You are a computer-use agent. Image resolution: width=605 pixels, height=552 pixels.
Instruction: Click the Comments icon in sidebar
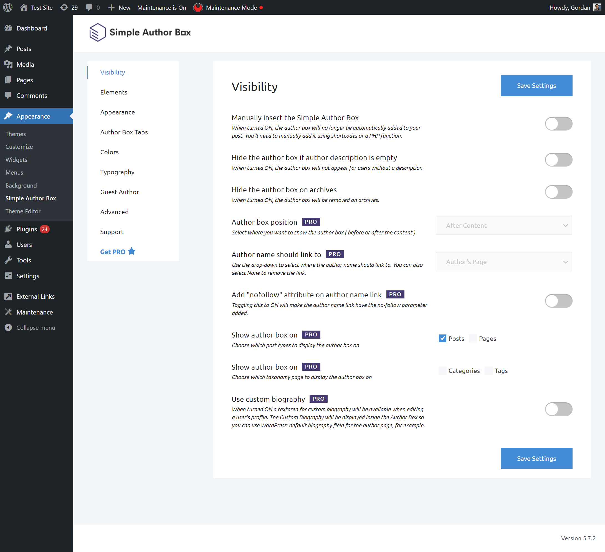[8, 95]
